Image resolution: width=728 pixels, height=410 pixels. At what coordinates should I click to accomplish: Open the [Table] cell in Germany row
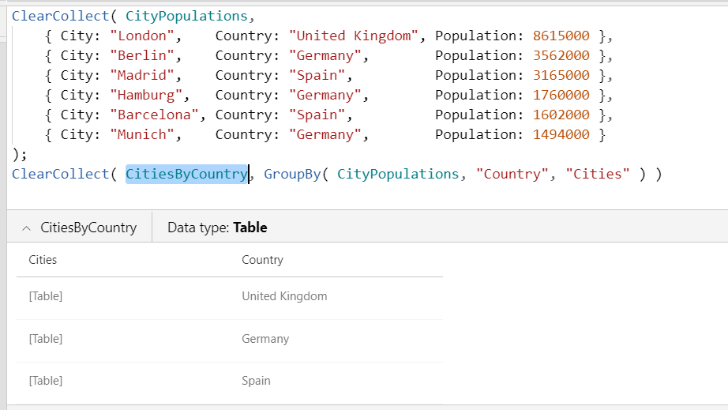click(46, 339)
